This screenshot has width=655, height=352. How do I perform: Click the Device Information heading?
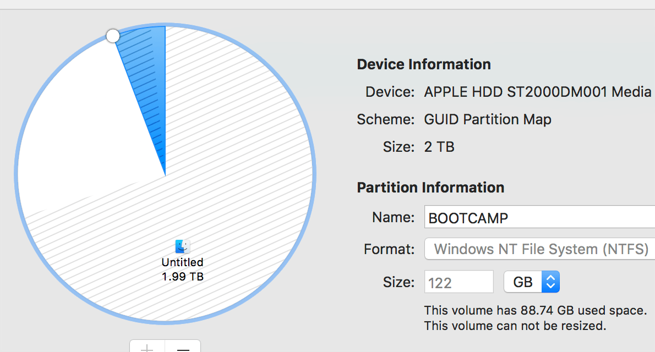pyautogui.click(x=423, y=64)
